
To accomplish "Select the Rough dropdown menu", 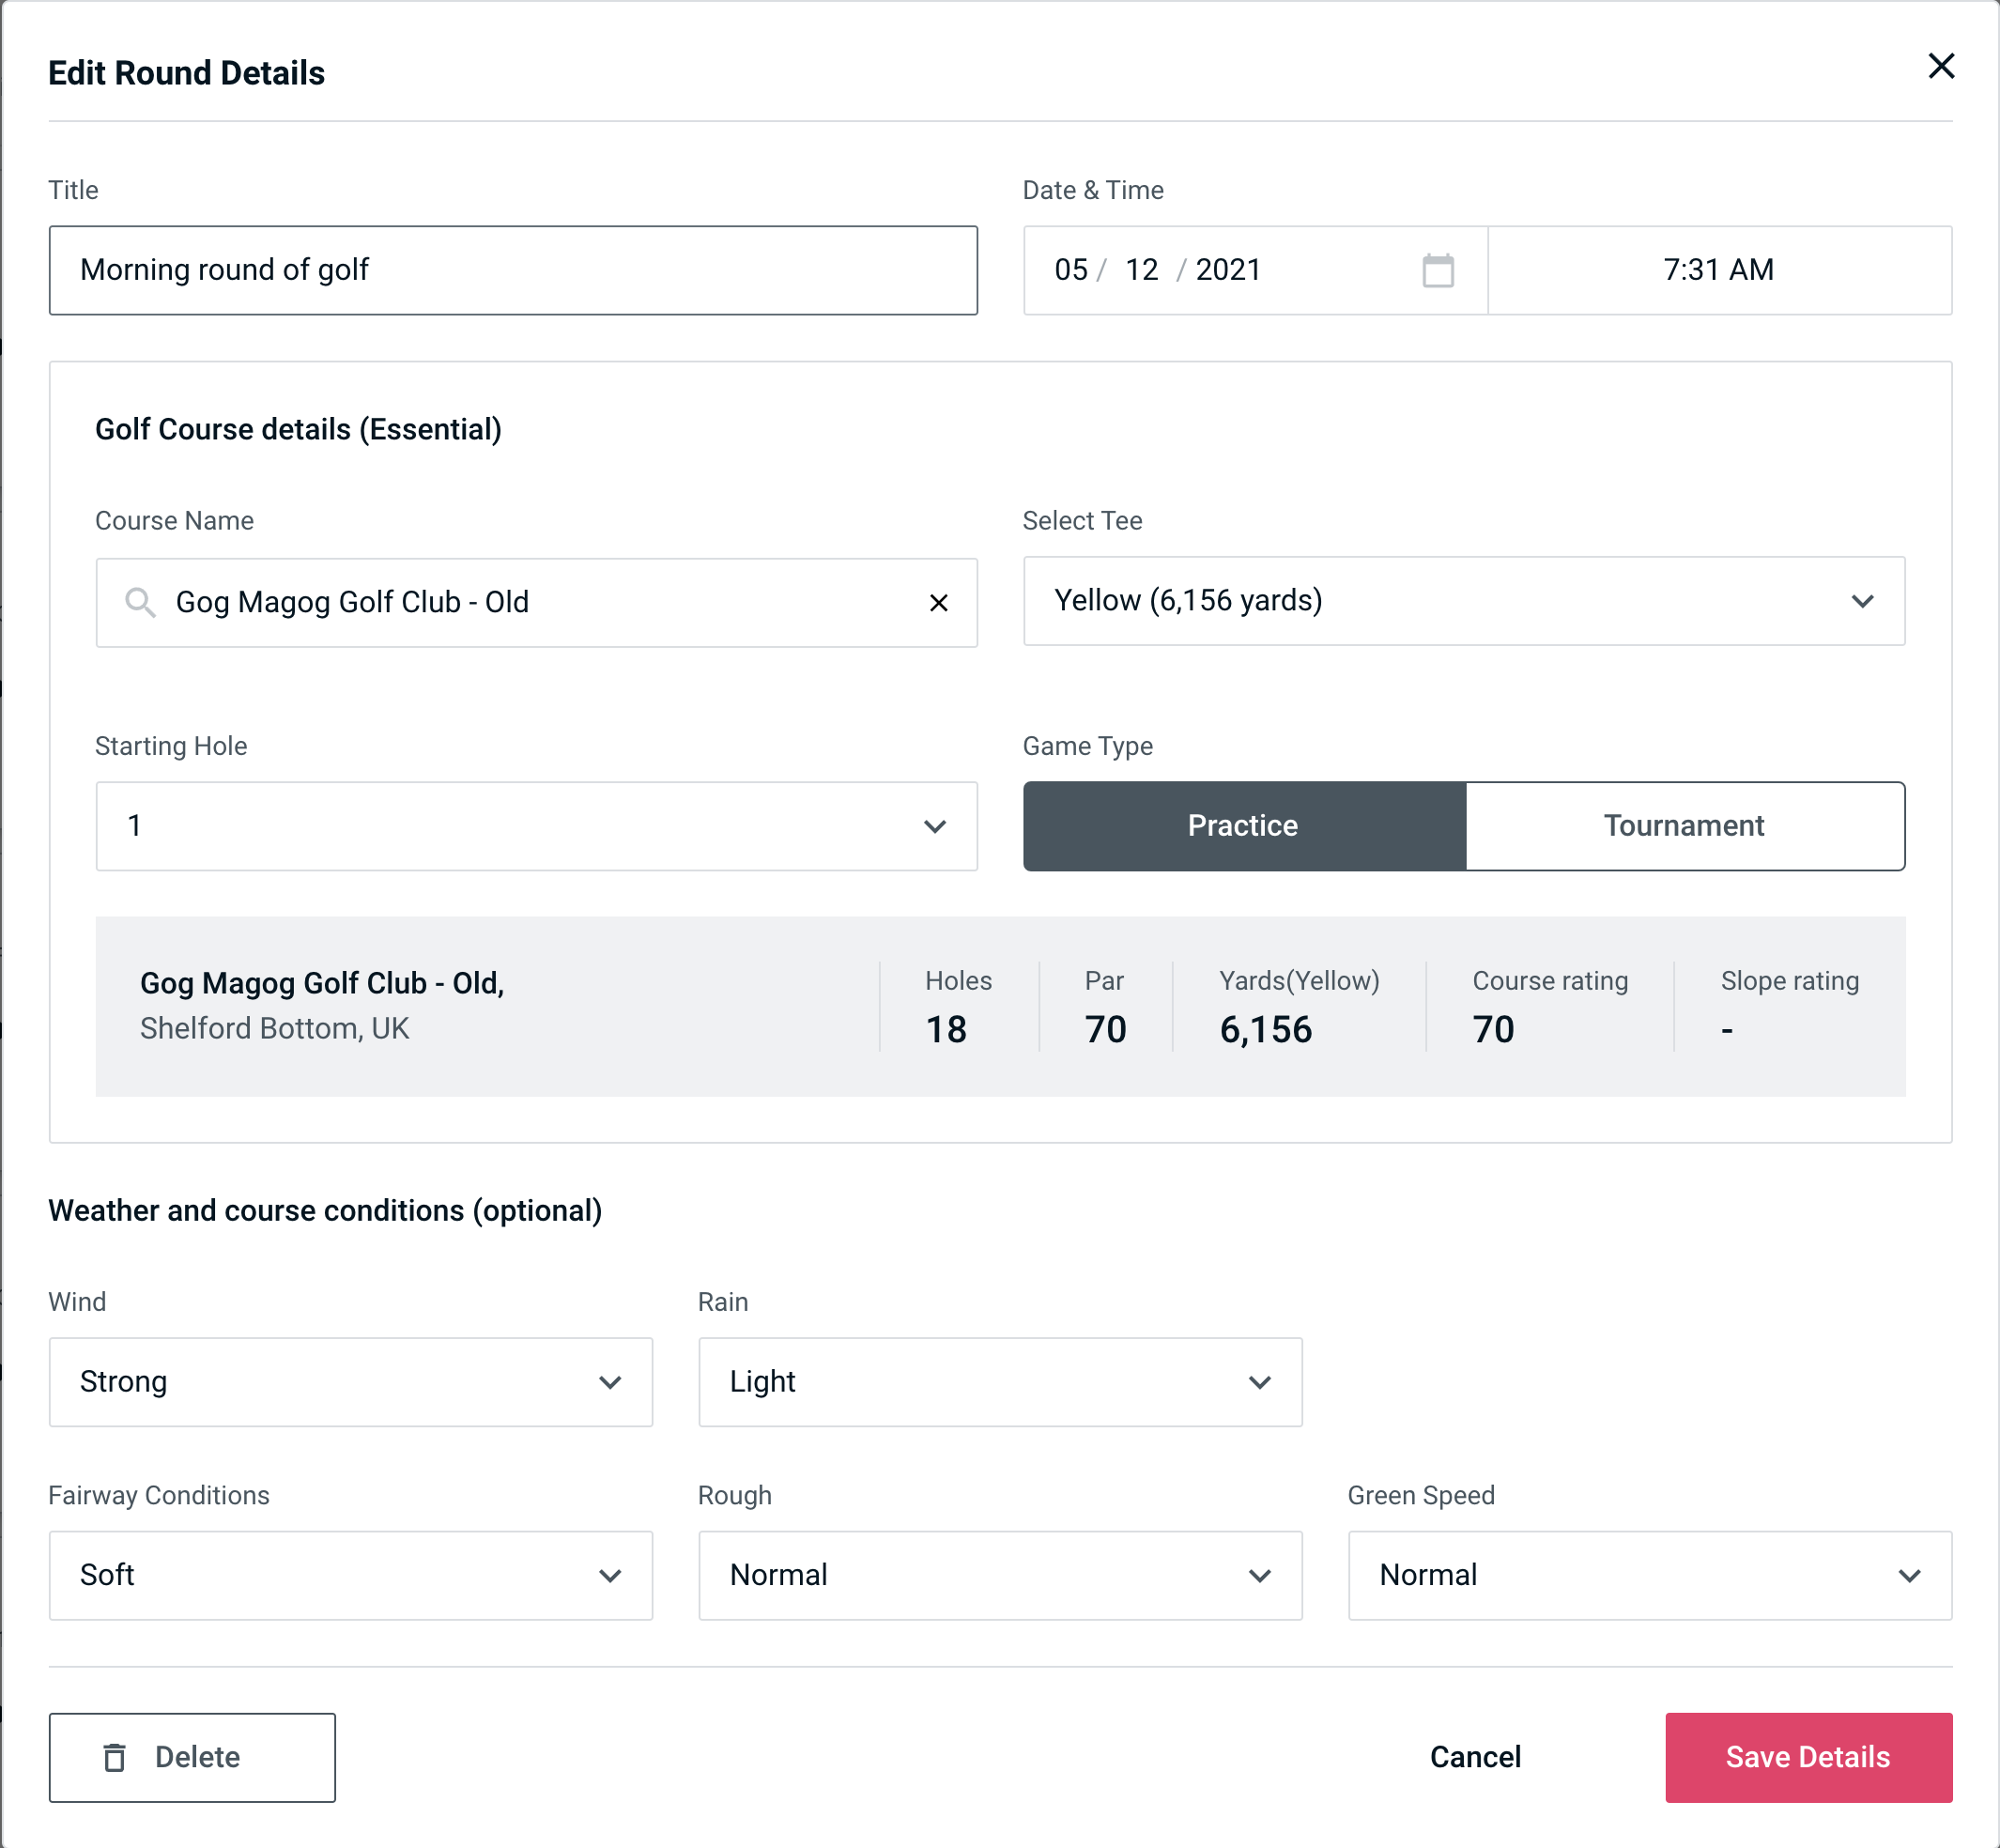I will pyautogui.click(x=1002, y=1573).
